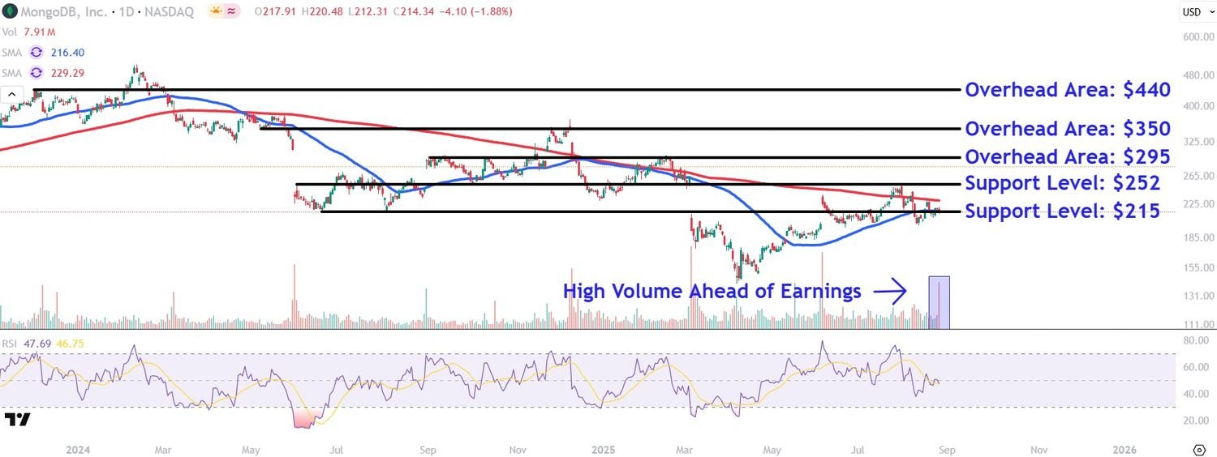Click the 'High Volume Ahead of Earnings' label
The width and height of the screenshot is (1217, 457).
(x=712, y=292)
